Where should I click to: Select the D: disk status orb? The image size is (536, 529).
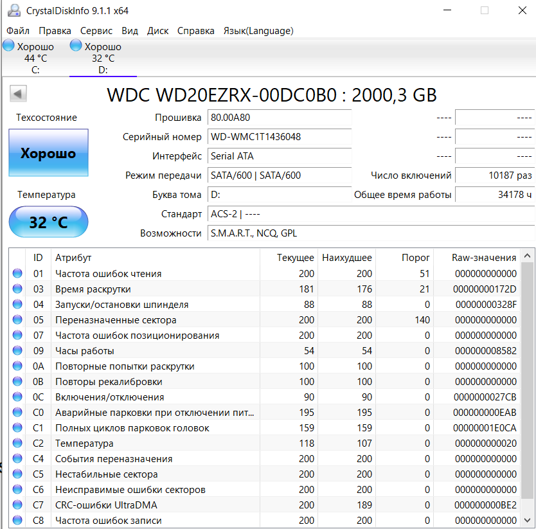pyautogui.click(x=76, y=45)
